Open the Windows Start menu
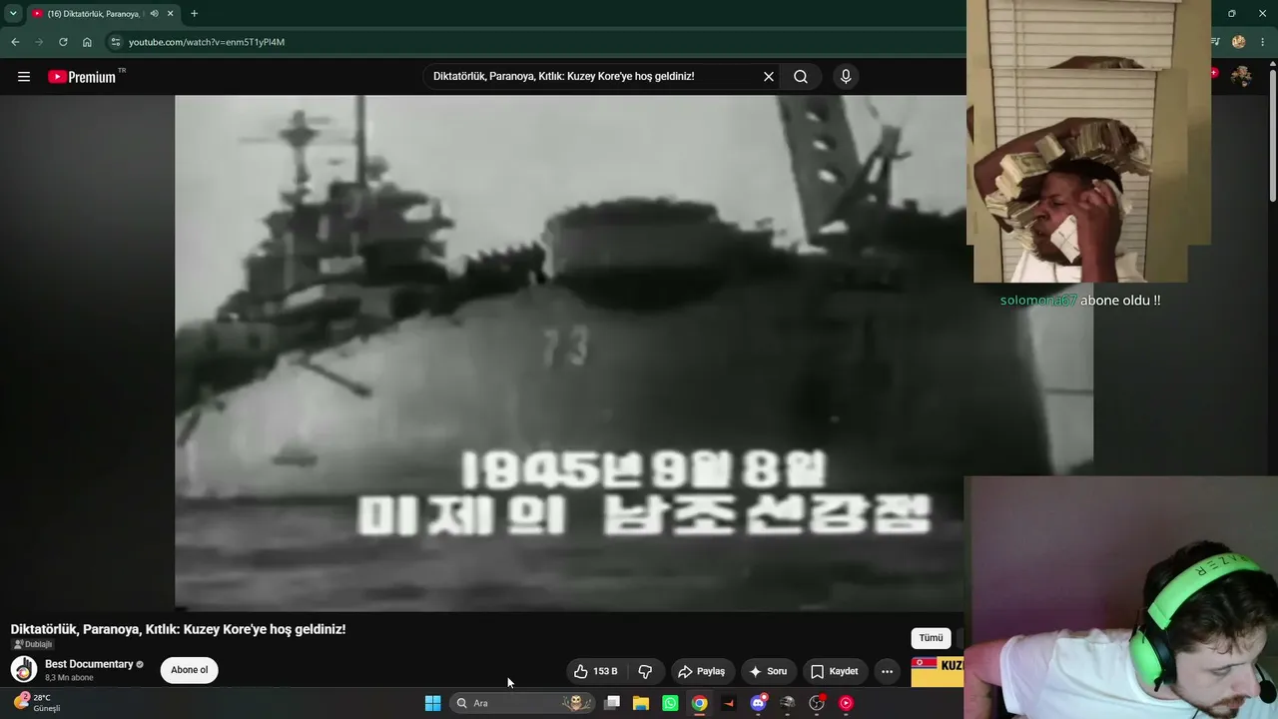 432,703
